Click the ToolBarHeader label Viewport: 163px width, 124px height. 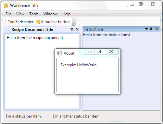20,22
